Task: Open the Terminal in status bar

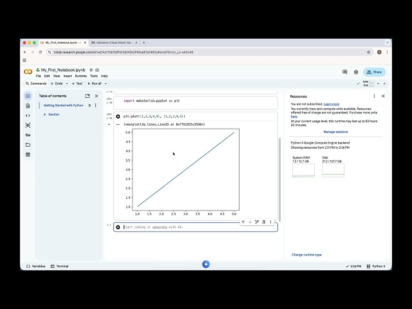Action: 59,267
